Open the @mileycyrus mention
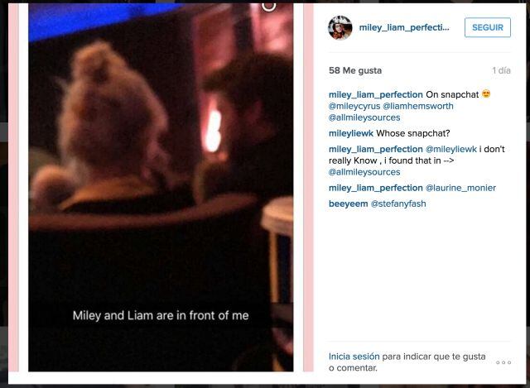Screen dimensions: 530x388 pyautogui.click(x=354, y=106)
